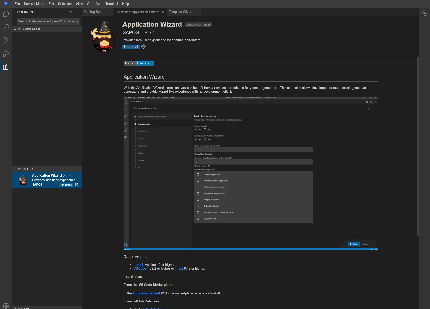Image resolution: width=430 pixels, height=309 pixels.
Task: Open the Sample Menu in menu bar
Action: (34, 4)
